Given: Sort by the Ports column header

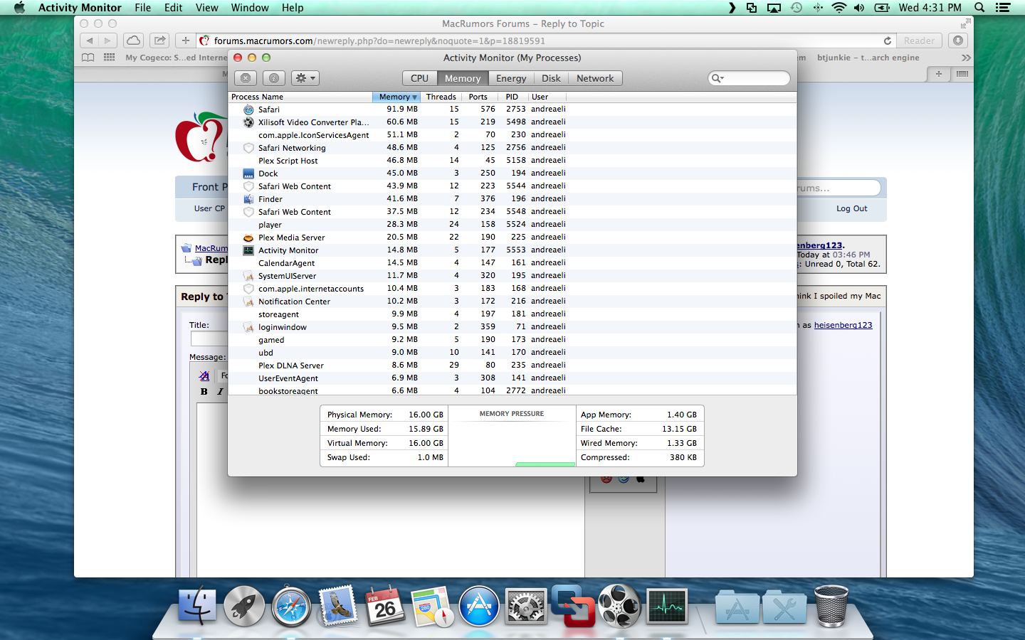Looking at the screenshot, I should tap(478, 97).
